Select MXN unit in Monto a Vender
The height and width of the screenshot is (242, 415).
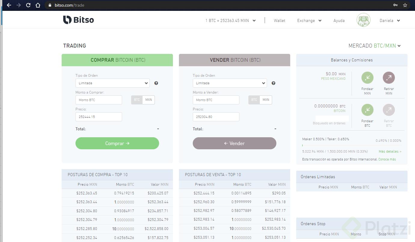[x=266, y=100]
